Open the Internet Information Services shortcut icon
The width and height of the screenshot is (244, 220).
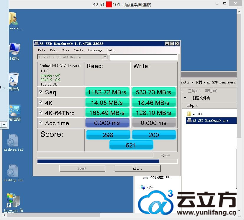13,201
